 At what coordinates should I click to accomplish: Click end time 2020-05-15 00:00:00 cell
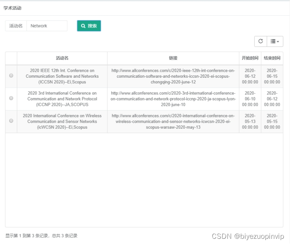click(x=272, y=121)
